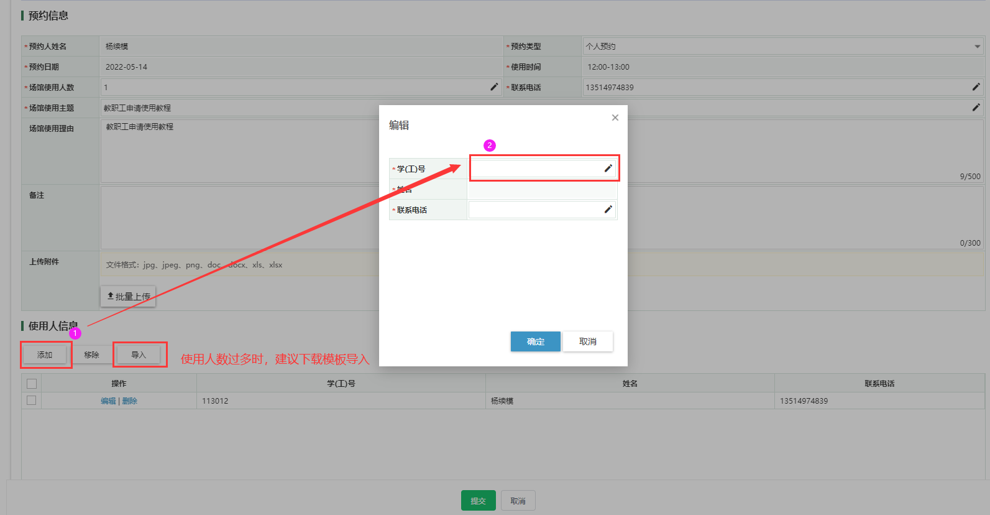Click the 导入 import button

(139, 355)
